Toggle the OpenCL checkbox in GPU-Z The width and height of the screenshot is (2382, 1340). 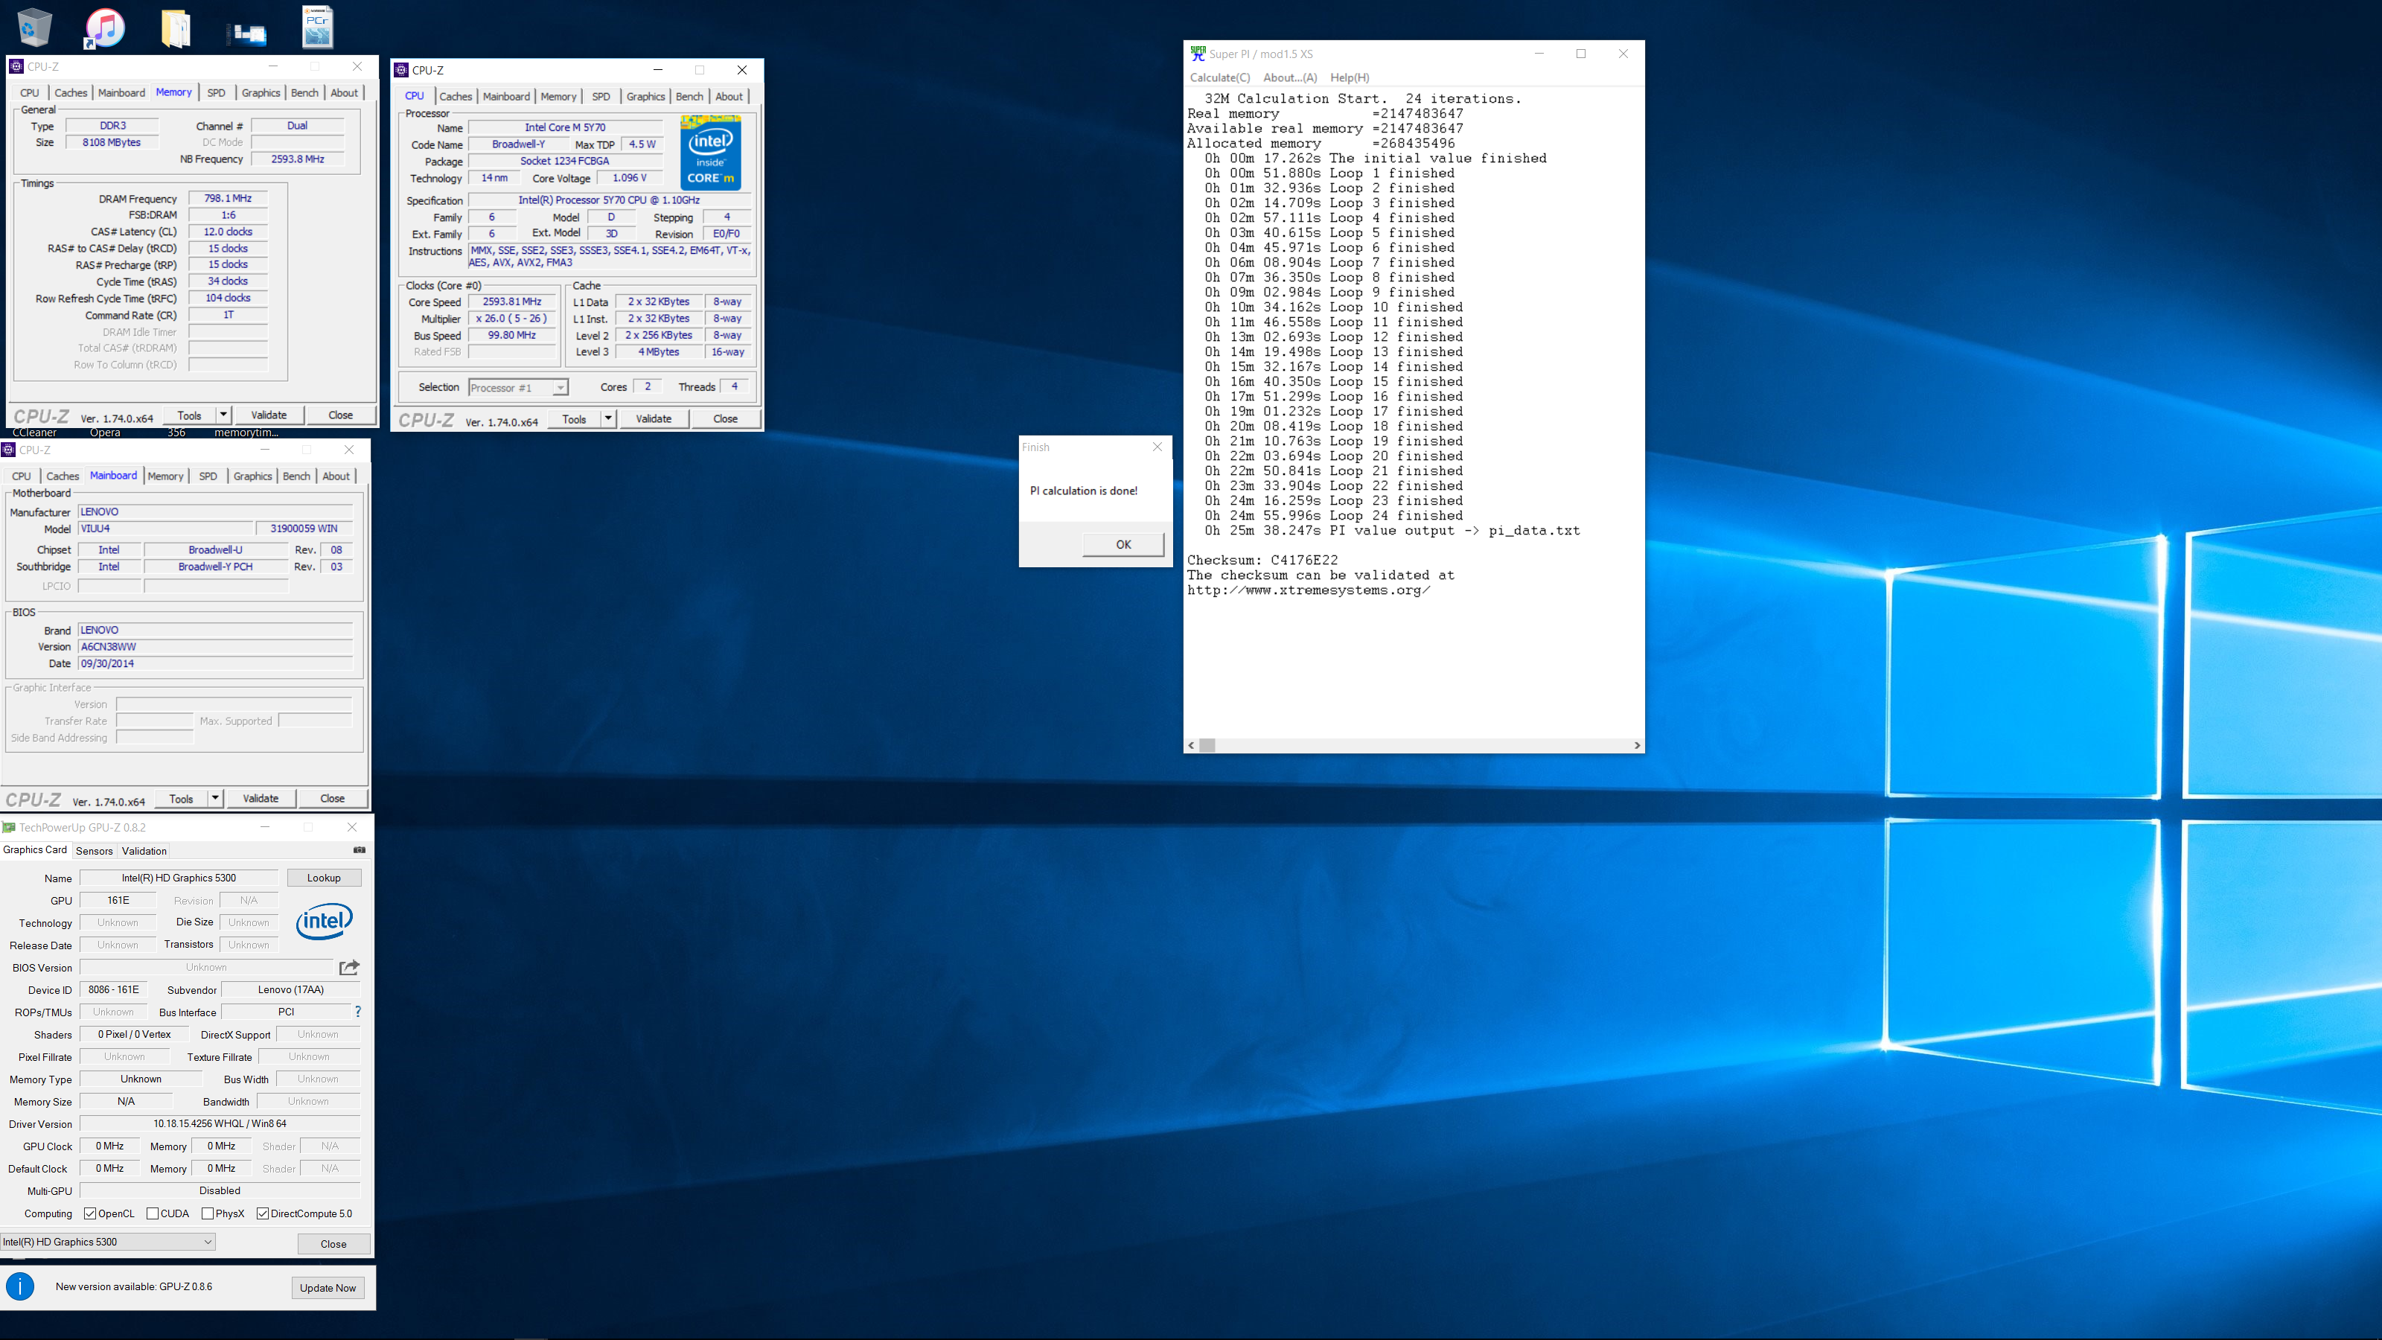[x=89, y=1213]
